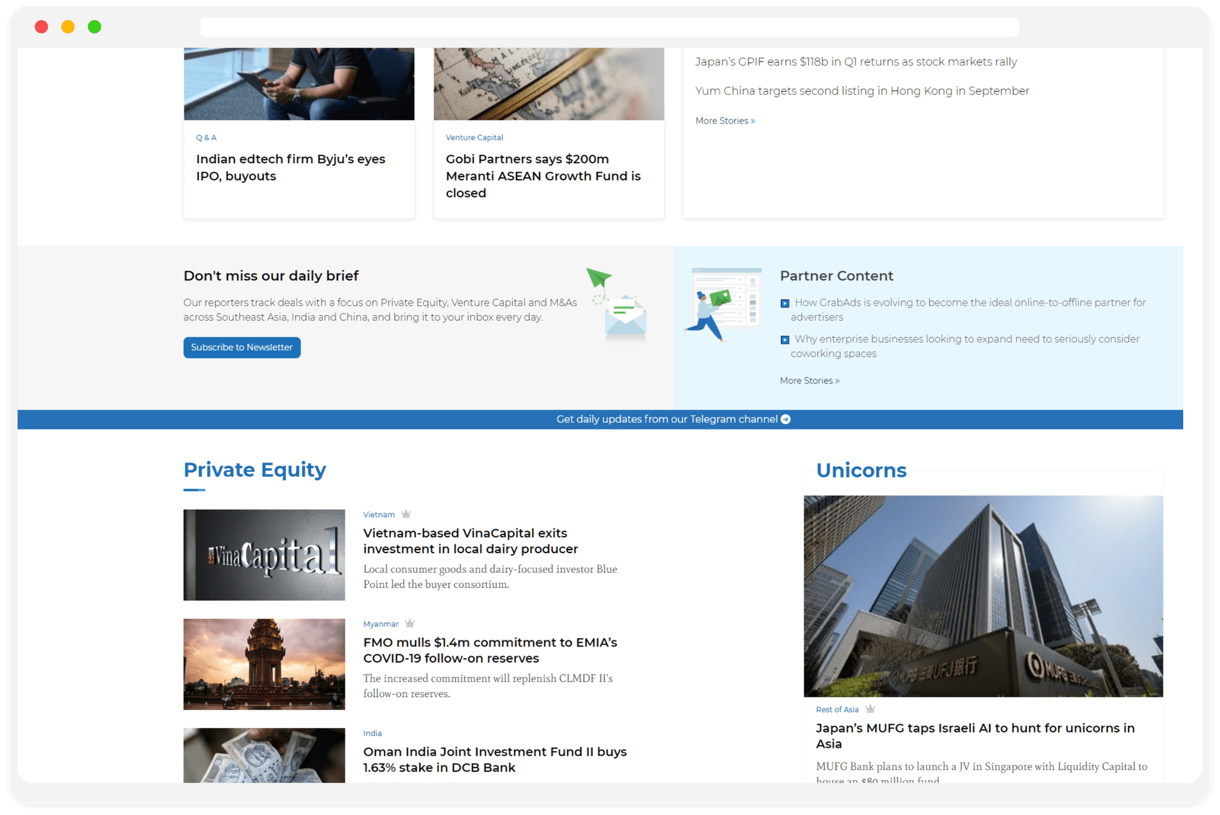
Task: Select the Rest of Asia tag
Action: [837, 710]
